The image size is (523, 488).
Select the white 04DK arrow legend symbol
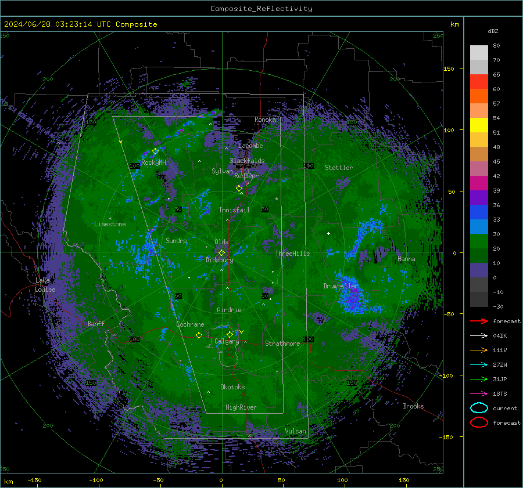tap(479, 335)
